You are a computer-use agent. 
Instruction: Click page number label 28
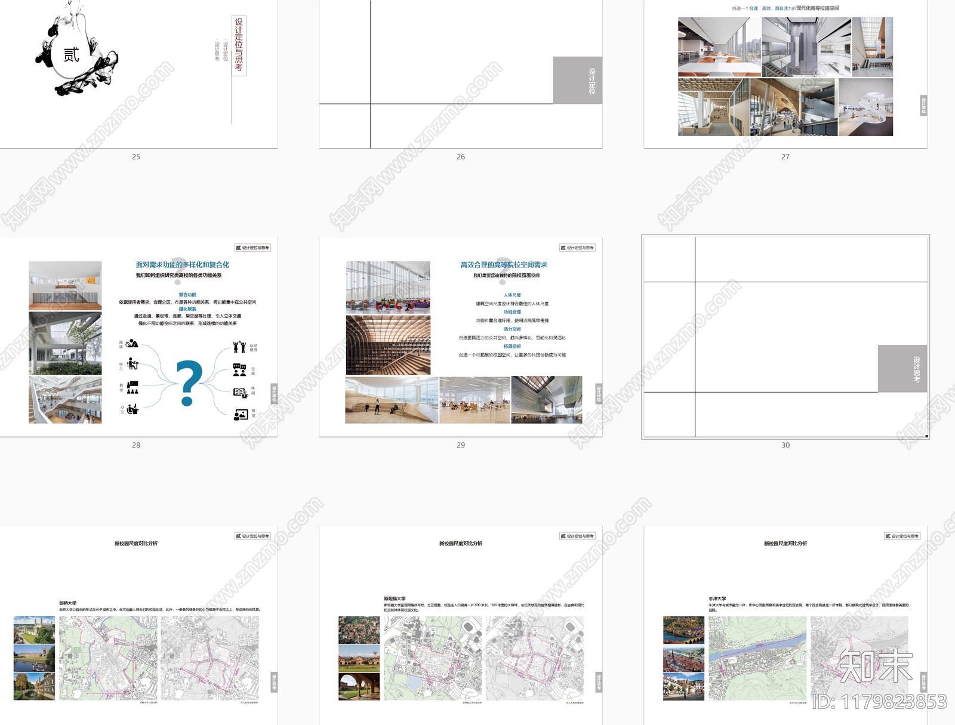[x=136, y=445]
